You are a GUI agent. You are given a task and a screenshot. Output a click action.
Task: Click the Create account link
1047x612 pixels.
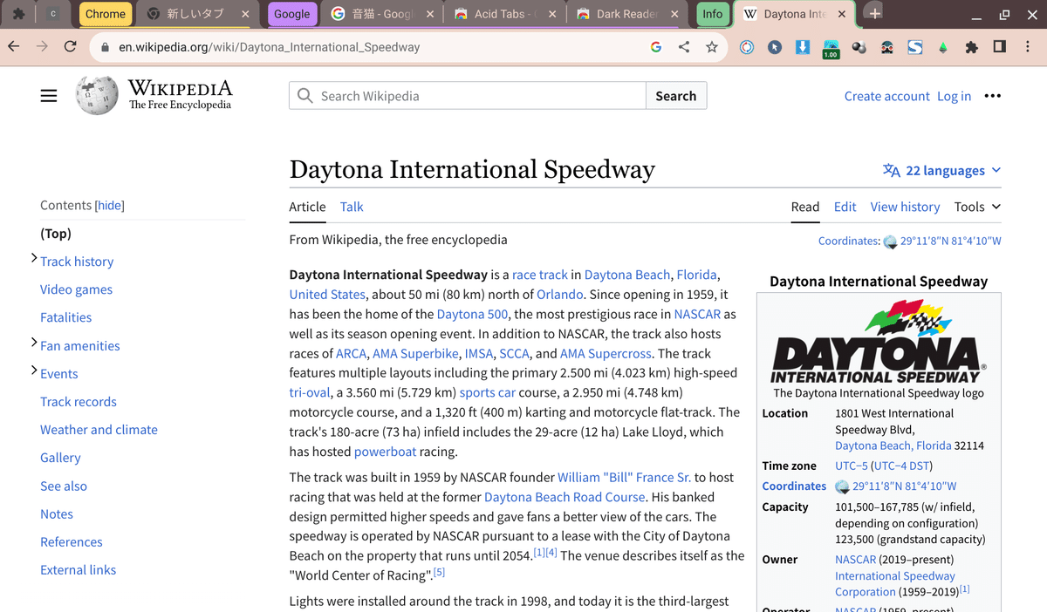886,96
